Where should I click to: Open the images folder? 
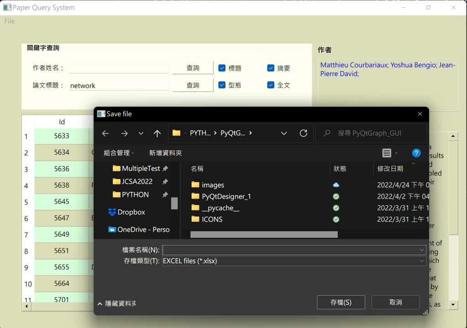(x=213, y=185)
